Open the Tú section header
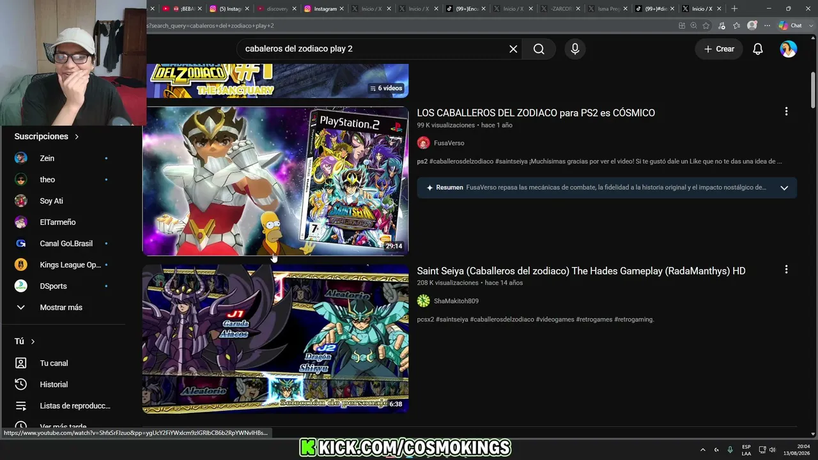The height and width of the screenshot is (460, 818). (x=25, y=341)
